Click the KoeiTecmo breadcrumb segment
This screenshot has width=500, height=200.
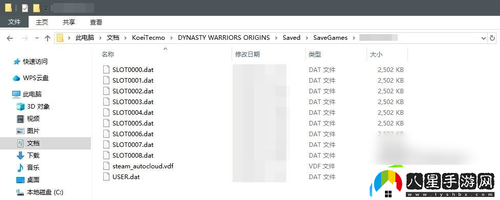click(x=149, y=38)
